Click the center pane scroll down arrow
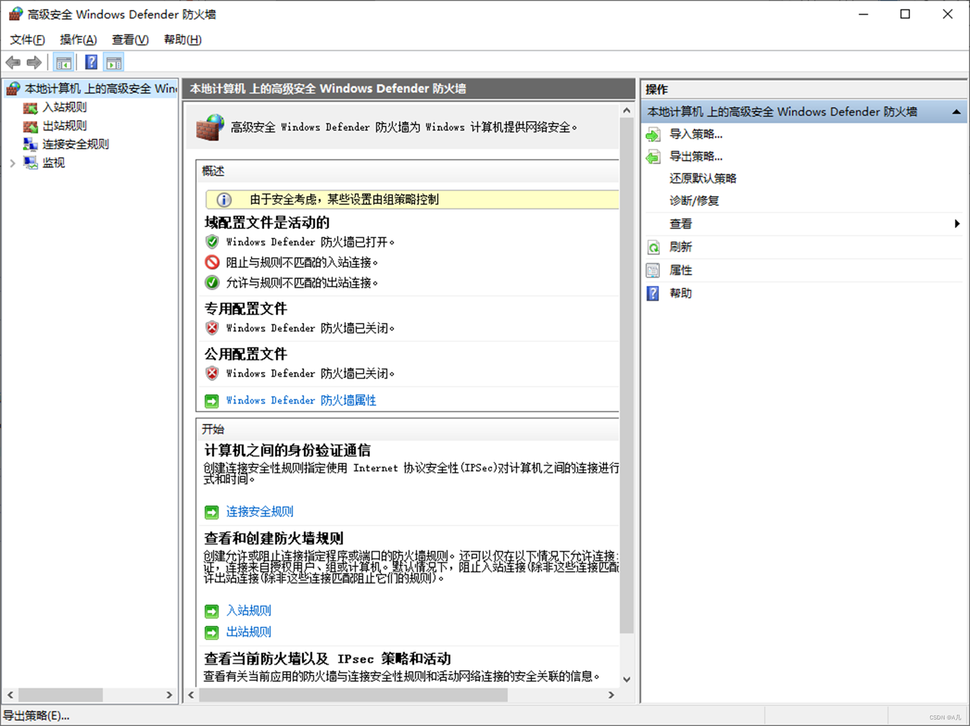This screenshot has width=970, height=726. pyautogui.click(x=627, y=679)
